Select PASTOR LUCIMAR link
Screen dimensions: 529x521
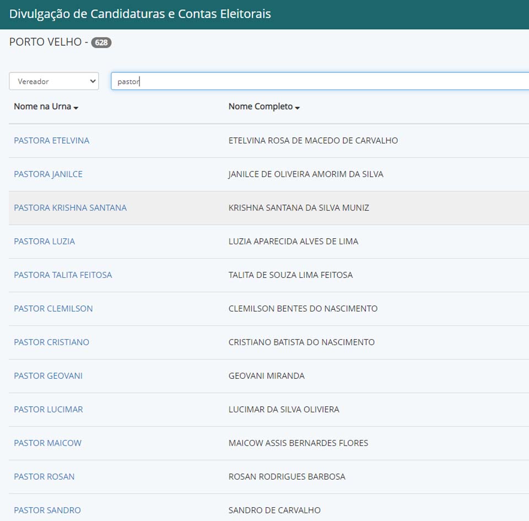(x=48, y=410)
